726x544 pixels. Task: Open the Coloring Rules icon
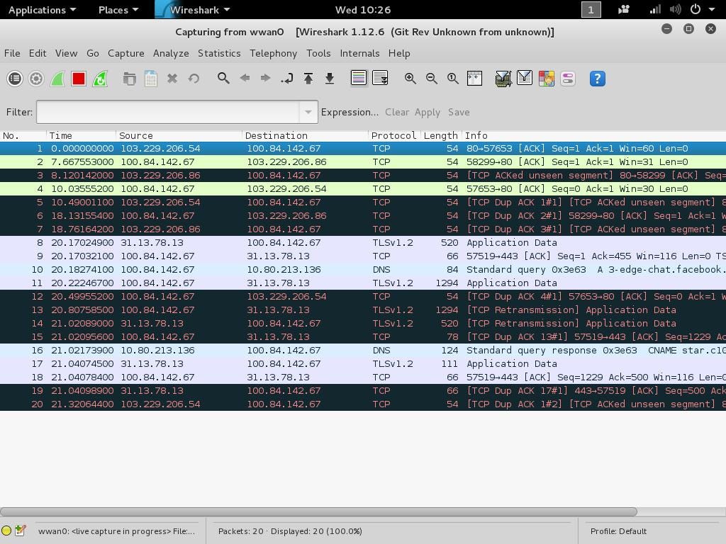click(x=546, y=78)
